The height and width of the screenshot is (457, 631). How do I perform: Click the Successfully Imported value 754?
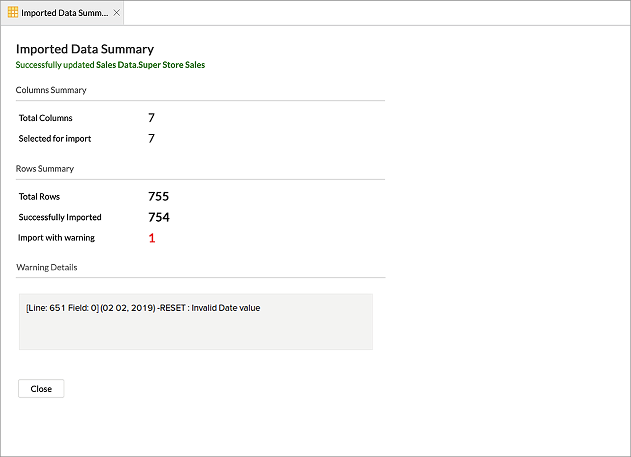159,217
